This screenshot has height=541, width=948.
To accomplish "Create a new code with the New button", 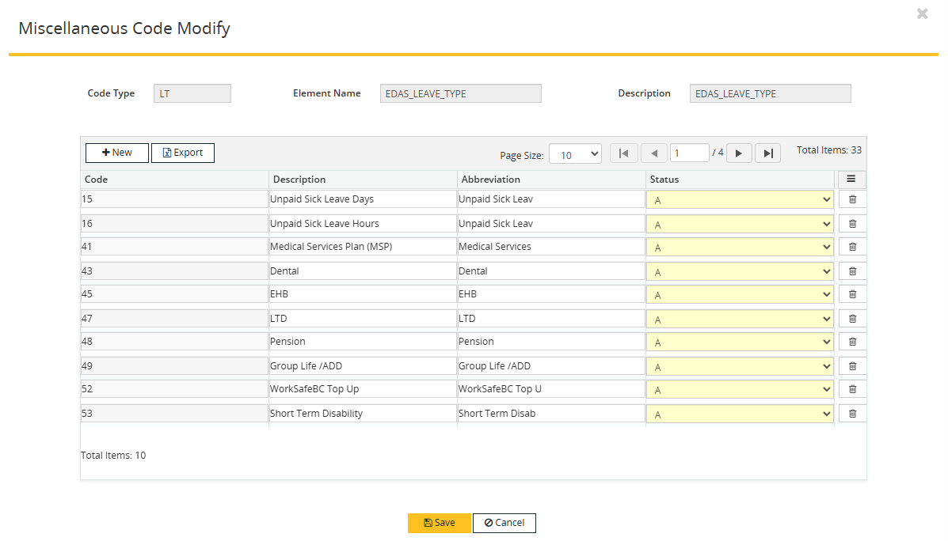I will pos(116,153).
